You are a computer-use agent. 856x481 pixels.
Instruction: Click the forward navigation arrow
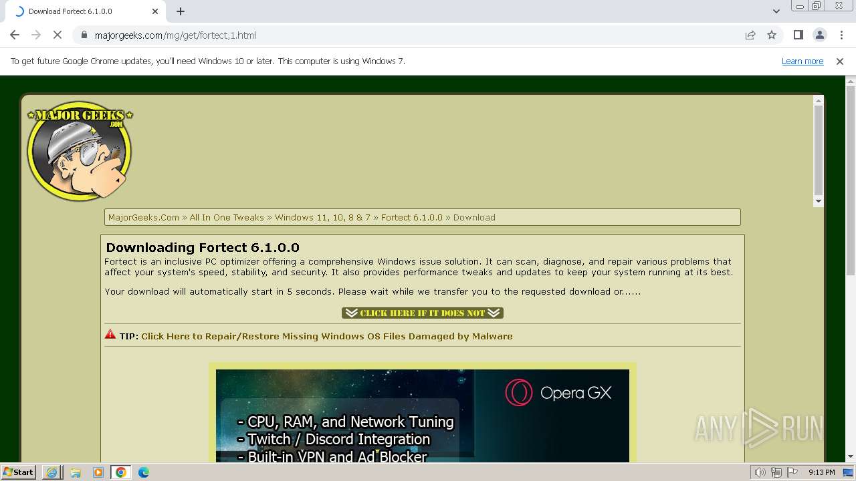(x=36, y=35)
